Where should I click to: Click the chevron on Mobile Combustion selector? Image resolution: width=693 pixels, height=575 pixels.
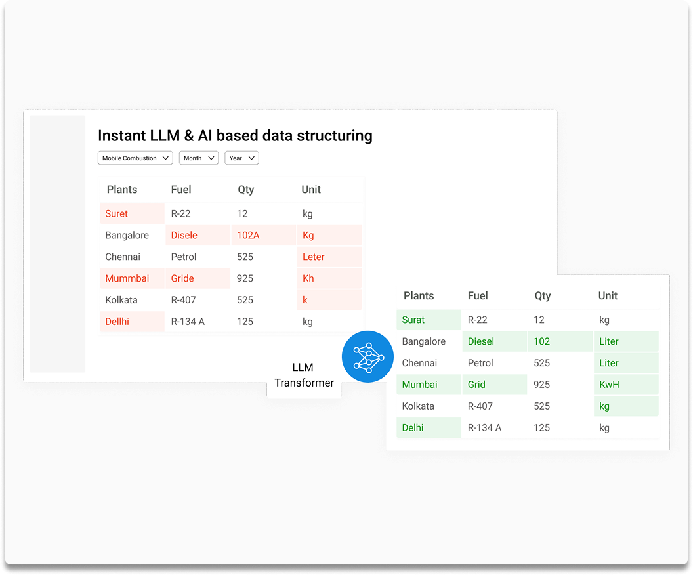[165, 158]
